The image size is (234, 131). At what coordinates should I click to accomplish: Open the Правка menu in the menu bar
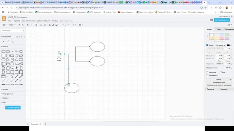pos(17,21)
